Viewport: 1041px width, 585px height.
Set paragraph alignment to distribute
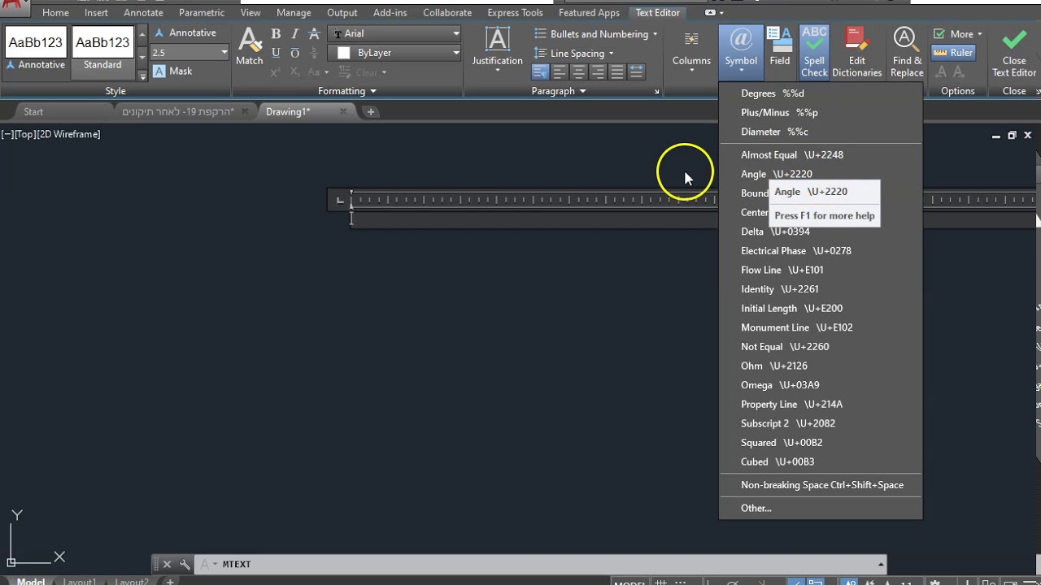(x=637, y=71)
